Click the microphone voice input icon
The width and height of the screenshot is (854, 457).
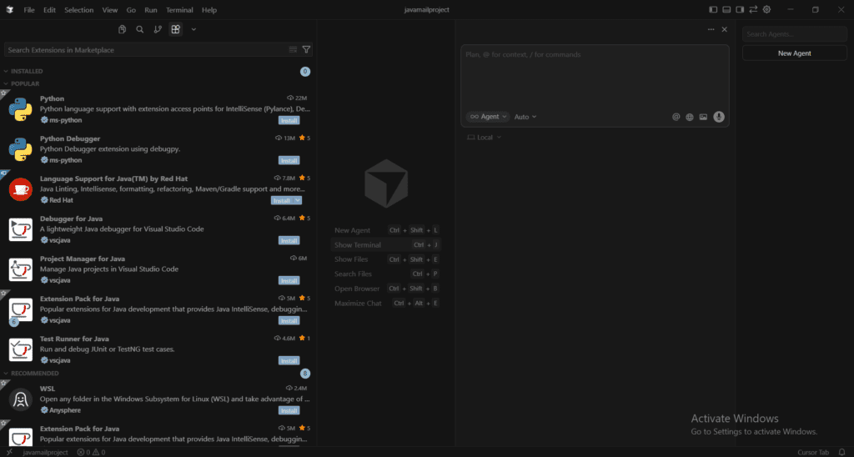[x=719, y=117]
